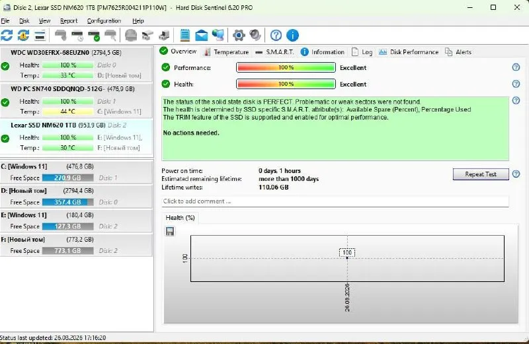Click the Performance 100% gradient bar
This screenshot has width=529, height=344.
click(286, 67)
